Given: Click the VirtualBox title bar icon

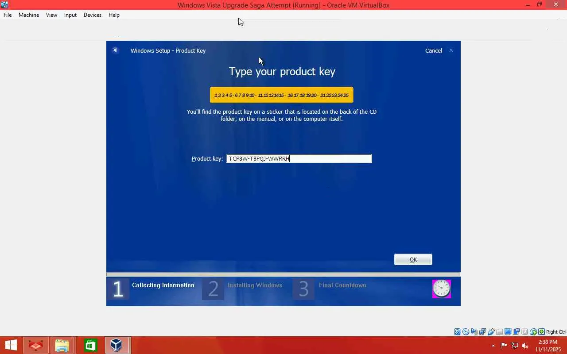Looking at the screenshot, I should 4,5.
